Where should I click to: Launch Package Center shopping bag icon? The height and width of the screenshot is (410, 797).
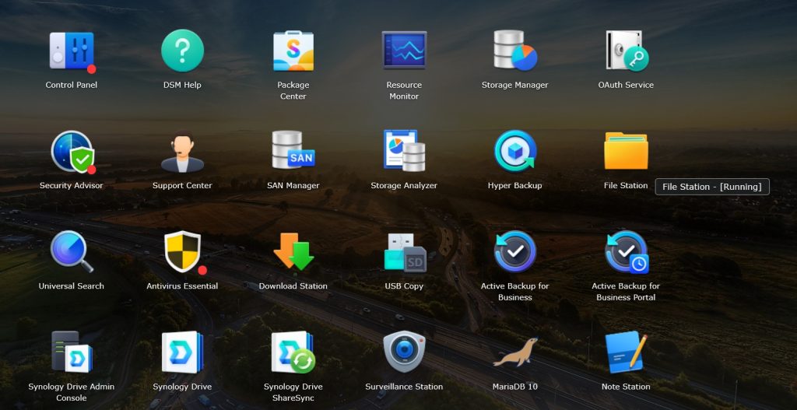(293, 51)
